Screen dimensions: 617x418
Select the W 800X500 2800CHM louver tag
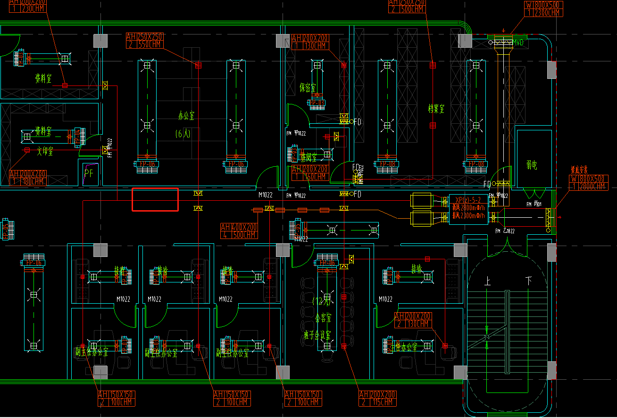(x=588, y=183)
